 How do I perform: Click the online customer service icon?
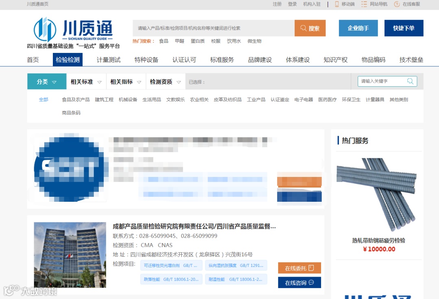click(397, 4)
